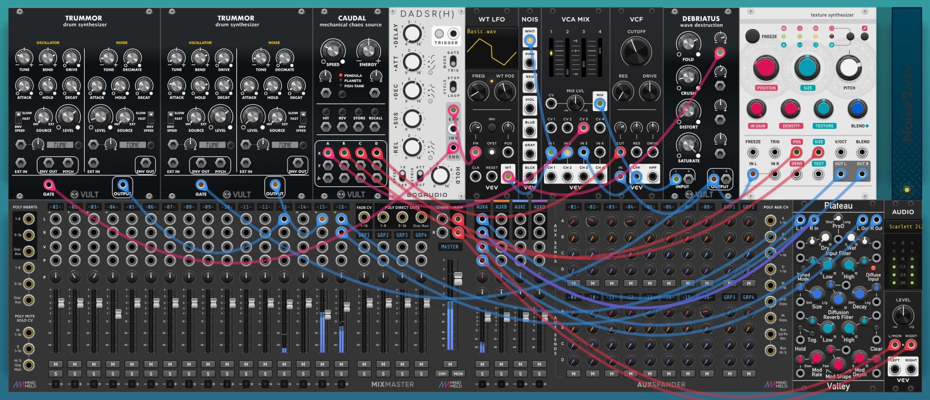Viewport: 930px width, 400px height.
Task: Click the teal SIZE knob on texture synthesizer
Action: tap(807, 68)
